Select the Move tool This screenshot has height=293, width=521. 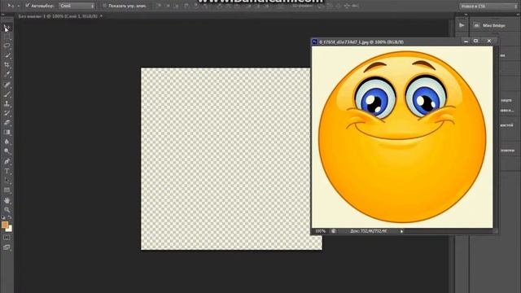pyautogui.click(x=7, y=28)
